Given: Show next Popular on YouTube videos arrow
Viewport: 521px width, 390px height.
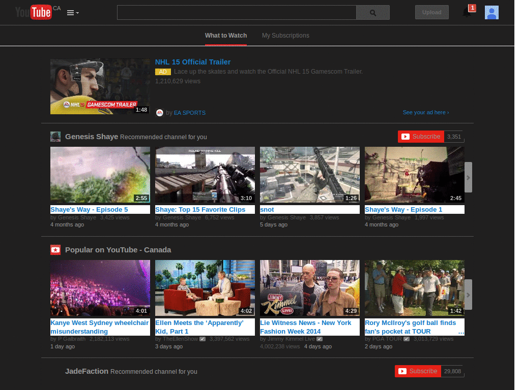Looking at the screenshot, I should point(468,295).
